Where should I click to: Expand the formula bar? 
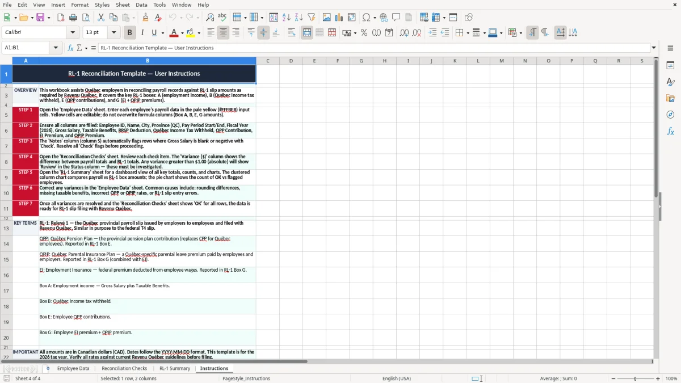[x=654, y=48]
